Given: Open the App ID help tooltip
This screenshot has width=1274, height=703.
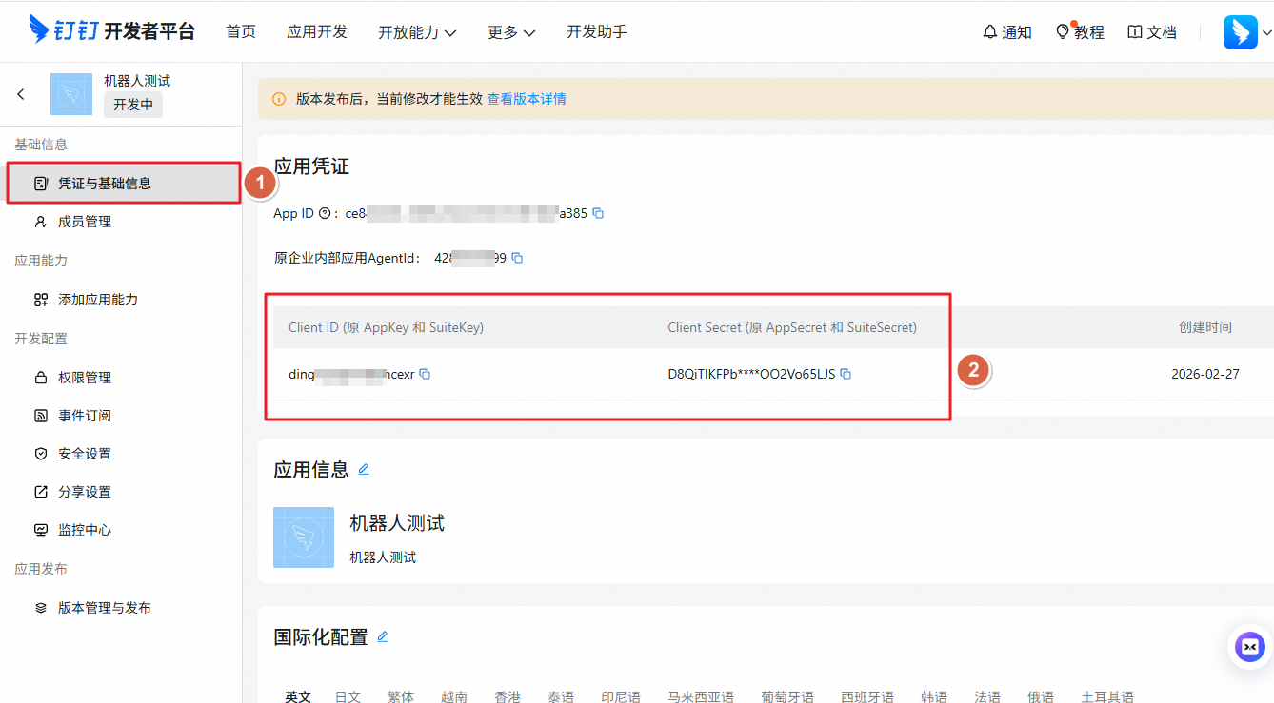Looking at the screenshot, I should [324, 213].
